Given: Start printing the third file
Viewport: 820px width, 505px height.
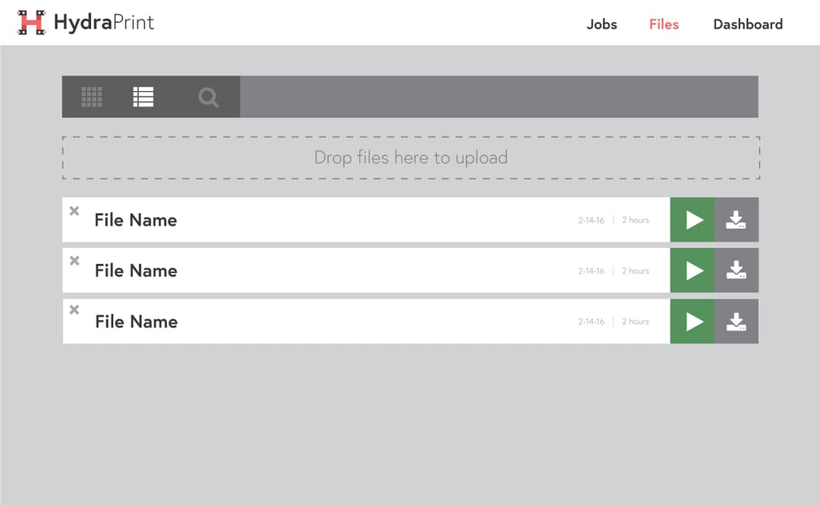Looking at the screenshot, I should [x=692, y=322].
